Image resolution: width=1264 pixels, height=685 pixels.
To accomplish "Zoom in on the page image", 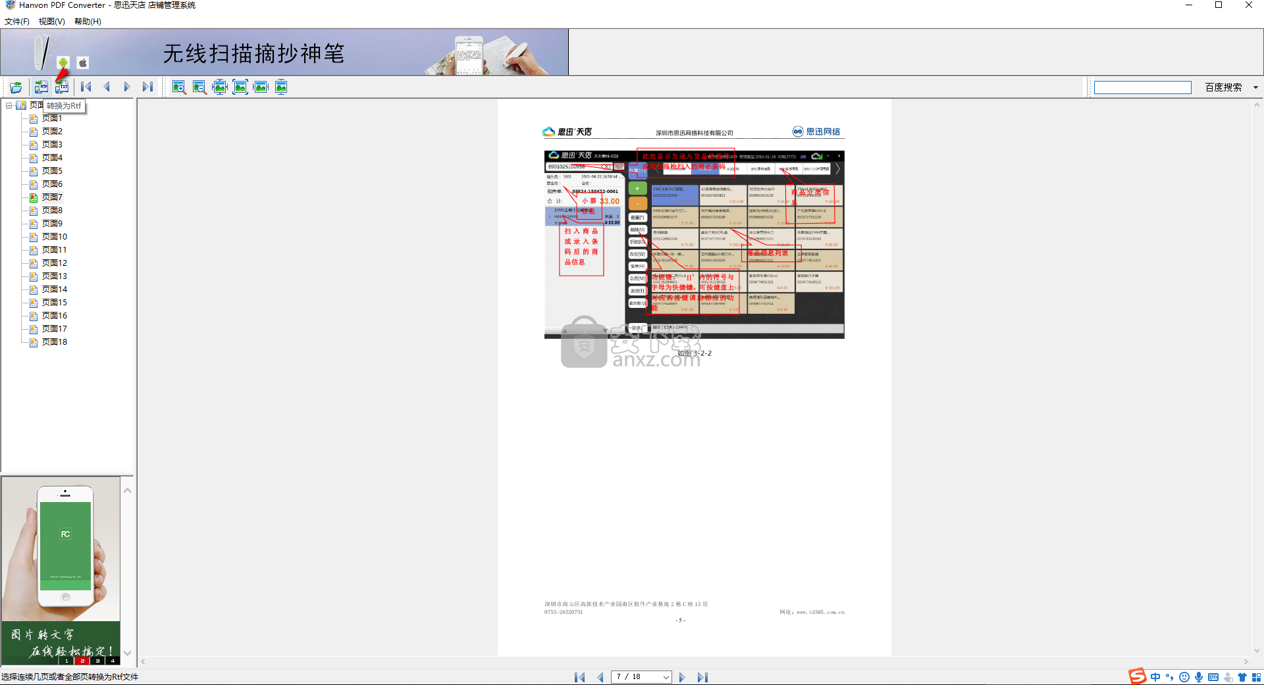I will (178, 87).
